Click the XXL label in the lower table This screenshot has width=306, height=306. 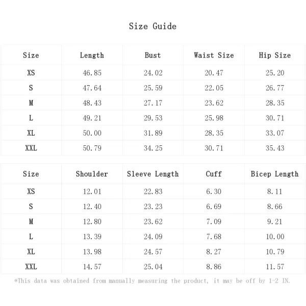(x=31, y=267)
